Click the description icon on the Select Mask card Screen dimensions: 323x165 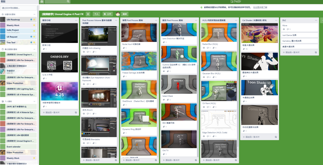(x=164, y=100)
